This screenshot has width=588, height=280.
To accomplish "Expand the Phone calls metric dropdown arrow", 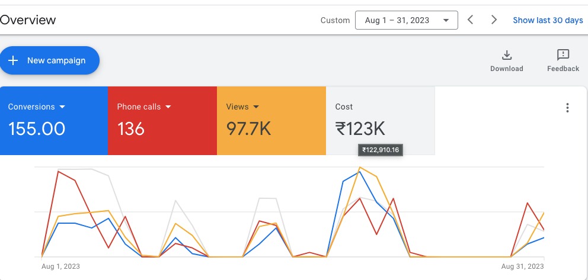I will click(x=168, y=107).
